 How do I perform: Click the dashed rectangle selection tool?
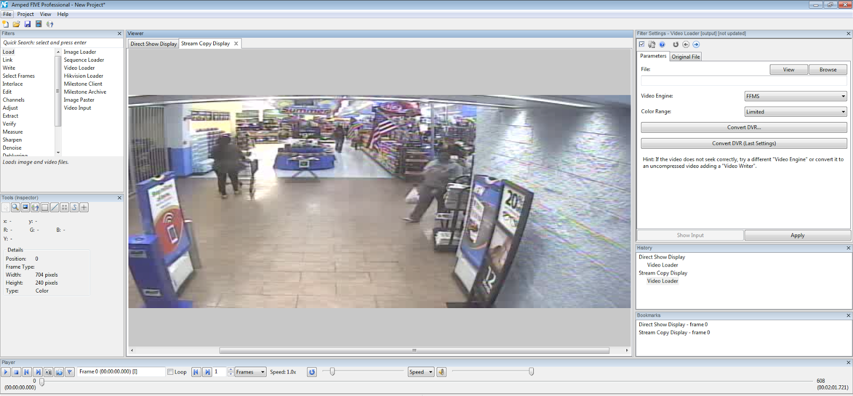45,207
